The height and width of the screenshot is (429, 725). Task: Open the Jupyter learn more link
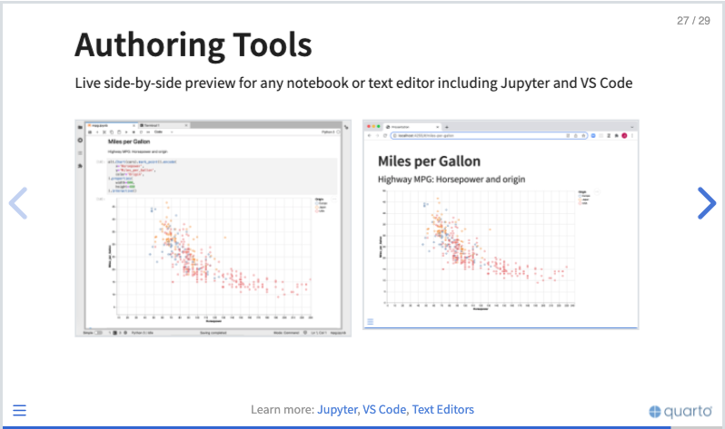(x=337, y=410)
